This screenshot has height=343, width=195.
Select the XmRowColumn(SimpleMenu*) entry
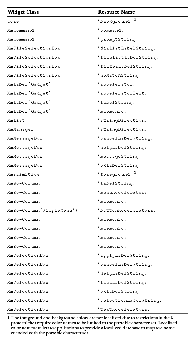click(42, 210)
